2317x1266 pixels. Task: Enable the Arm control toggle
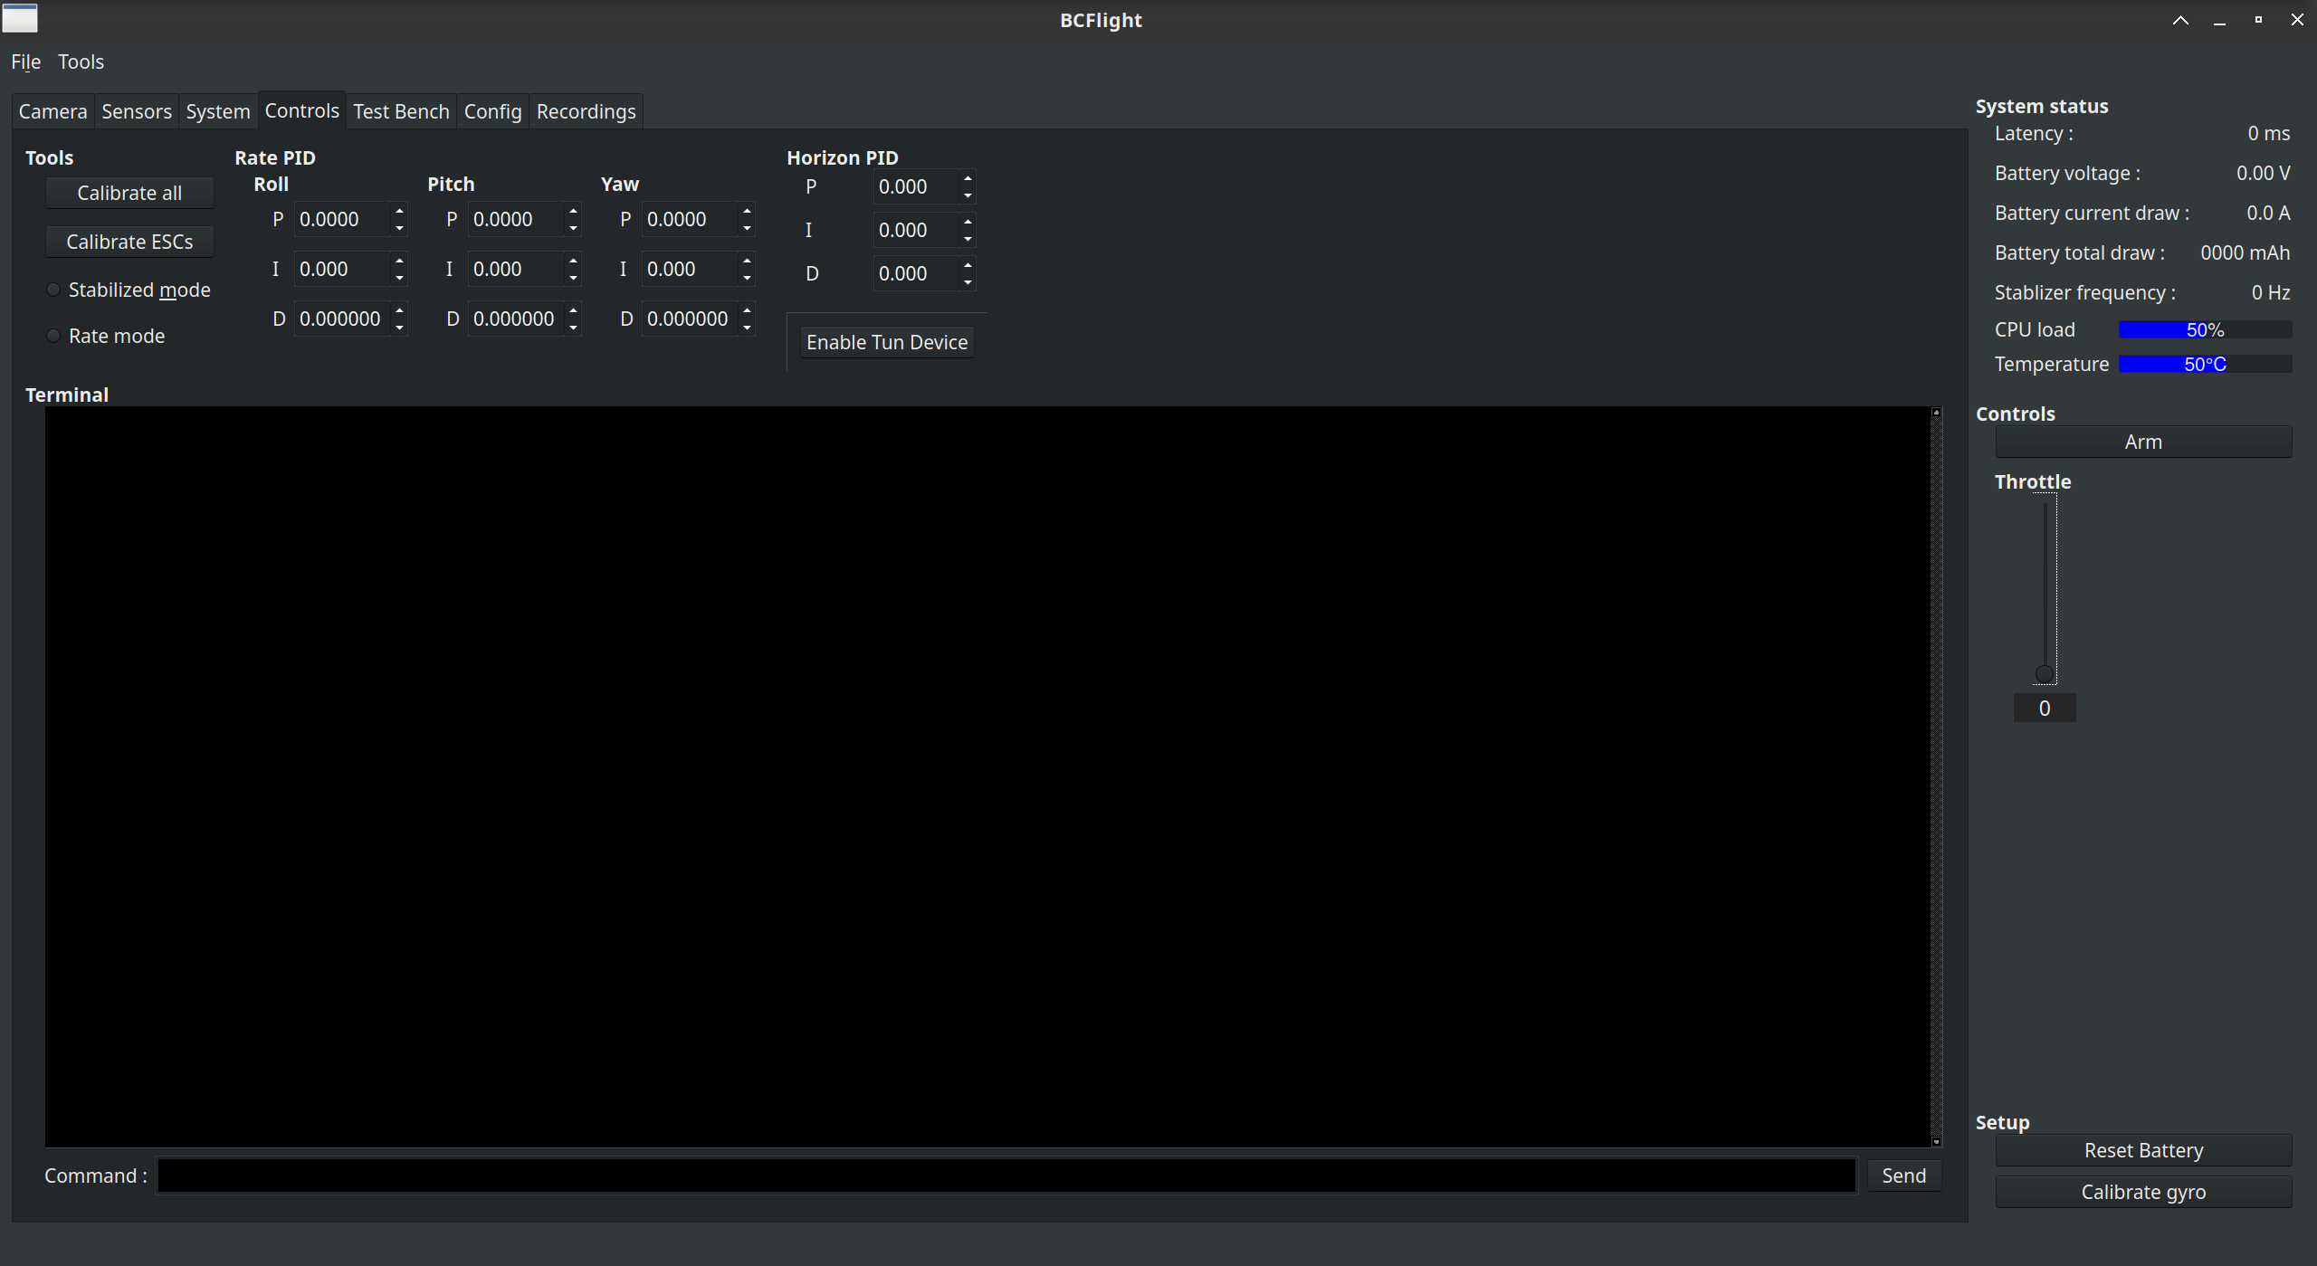click(2142, 442)
